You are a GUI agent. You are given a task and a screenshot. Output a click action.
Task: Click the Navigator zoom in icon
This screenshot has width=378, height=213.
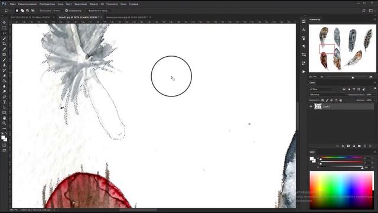pos(371,77)
